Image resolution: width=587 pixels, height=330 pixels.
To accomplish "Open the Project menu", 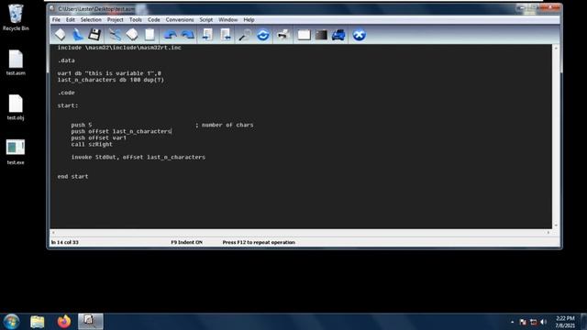I will 116,20.
